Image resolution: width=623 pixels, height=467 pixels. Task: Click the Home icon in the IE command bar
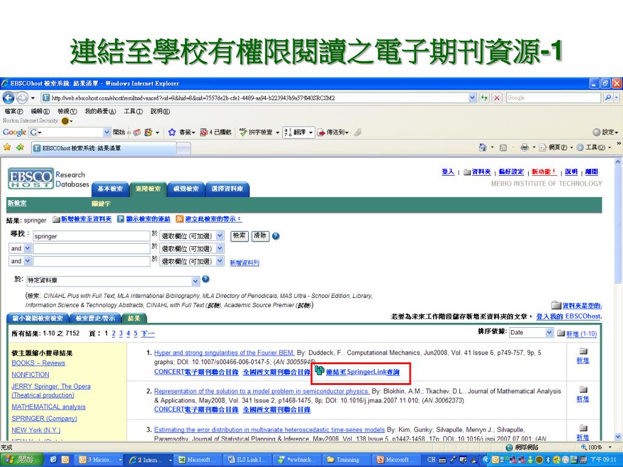click(x=482, y=148)
